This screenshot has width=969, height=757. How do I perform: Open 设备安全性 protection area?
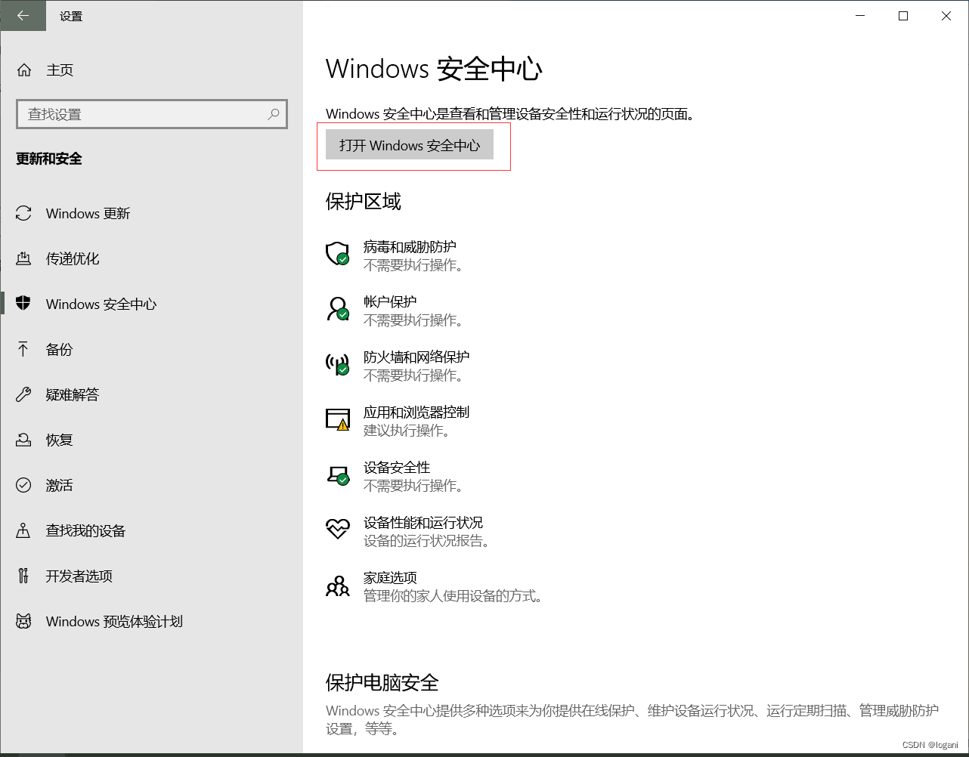(x=397, y=467)
